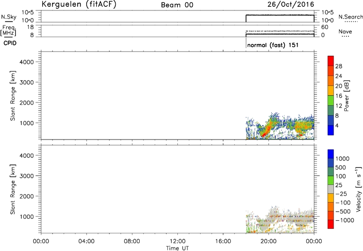Screen dimensions: 363x251
Task: Click the 'Power [dB]' colorbar label
Action: click(x=347, y=96)
